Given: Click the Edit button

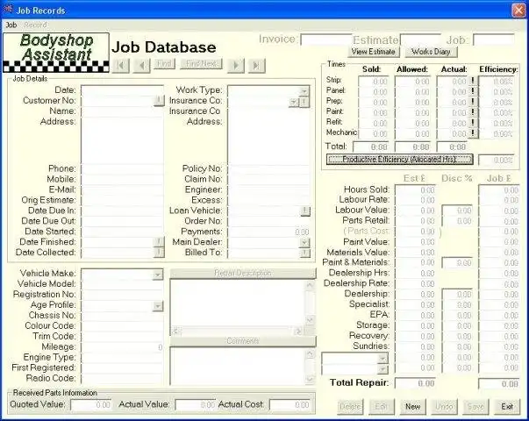Looking at the screenshot, I should click(x=382, y=407).
